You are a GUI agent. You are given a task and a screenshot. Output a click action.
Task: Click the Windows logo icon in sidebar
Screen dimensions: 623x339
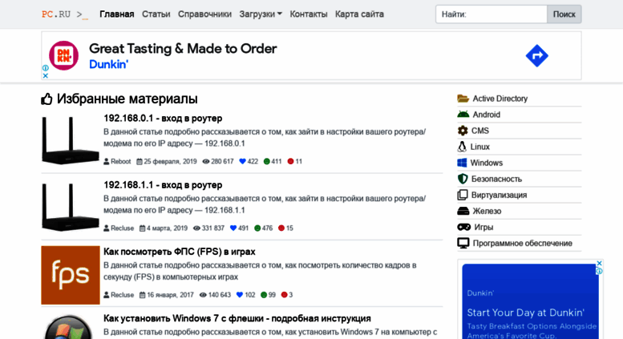tap(462, 163)
